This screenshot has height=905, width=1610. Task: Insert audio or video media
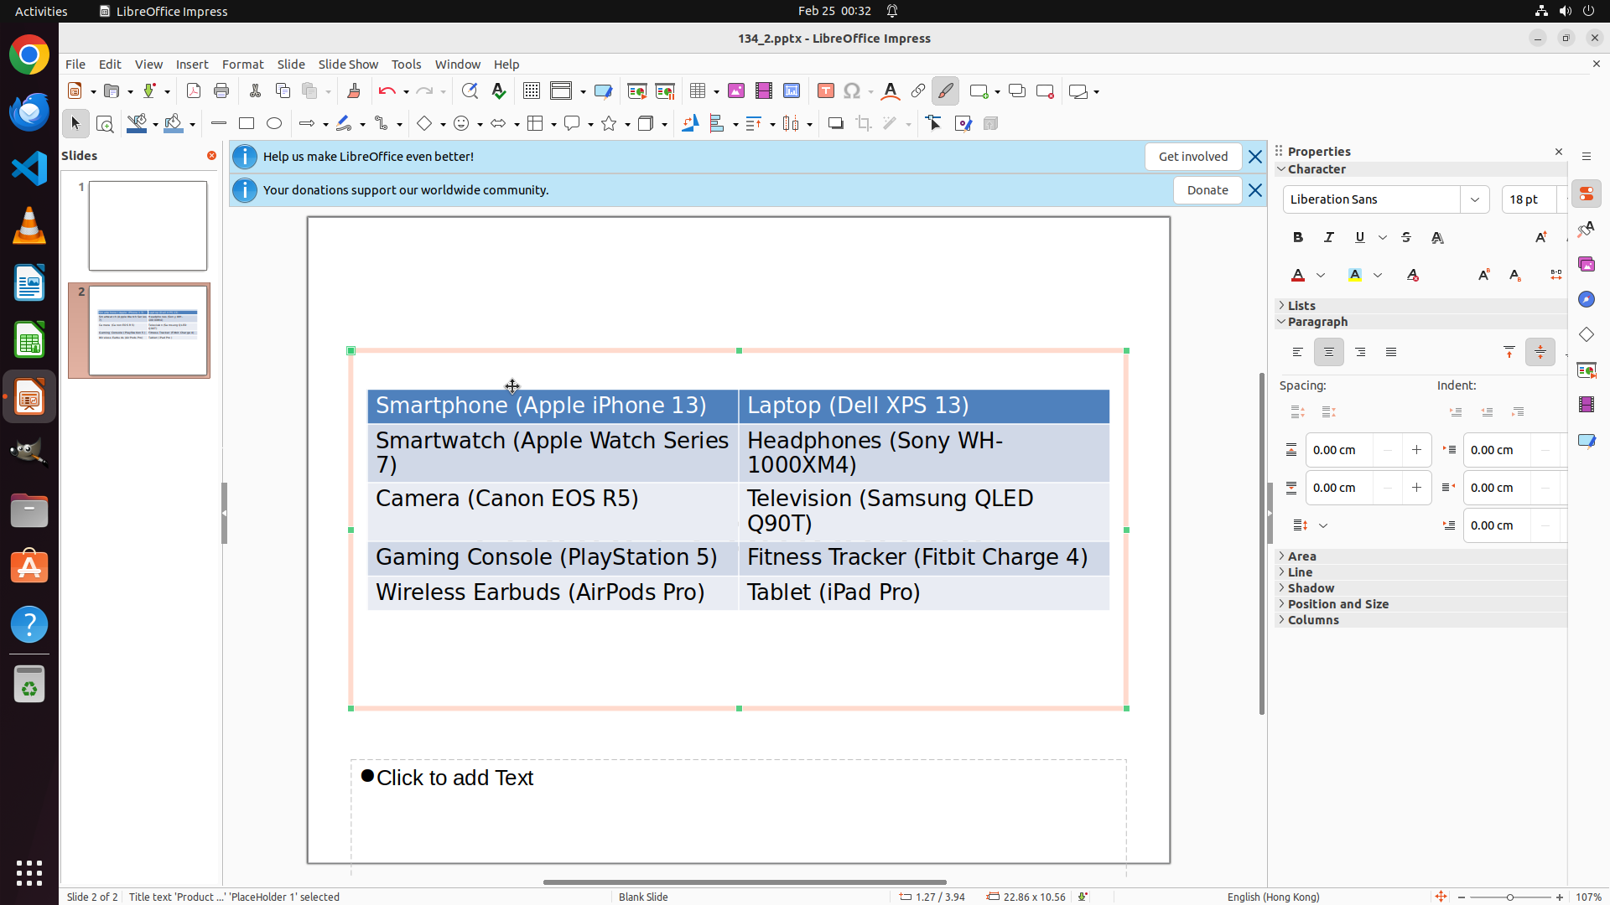tap(764, 91)
